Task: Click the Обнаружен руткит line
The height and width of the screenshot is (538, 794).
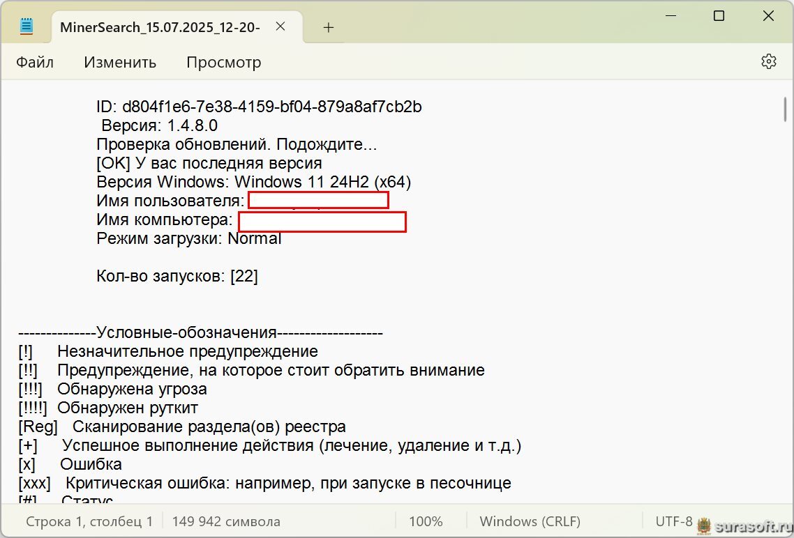Action: point(108,408)
